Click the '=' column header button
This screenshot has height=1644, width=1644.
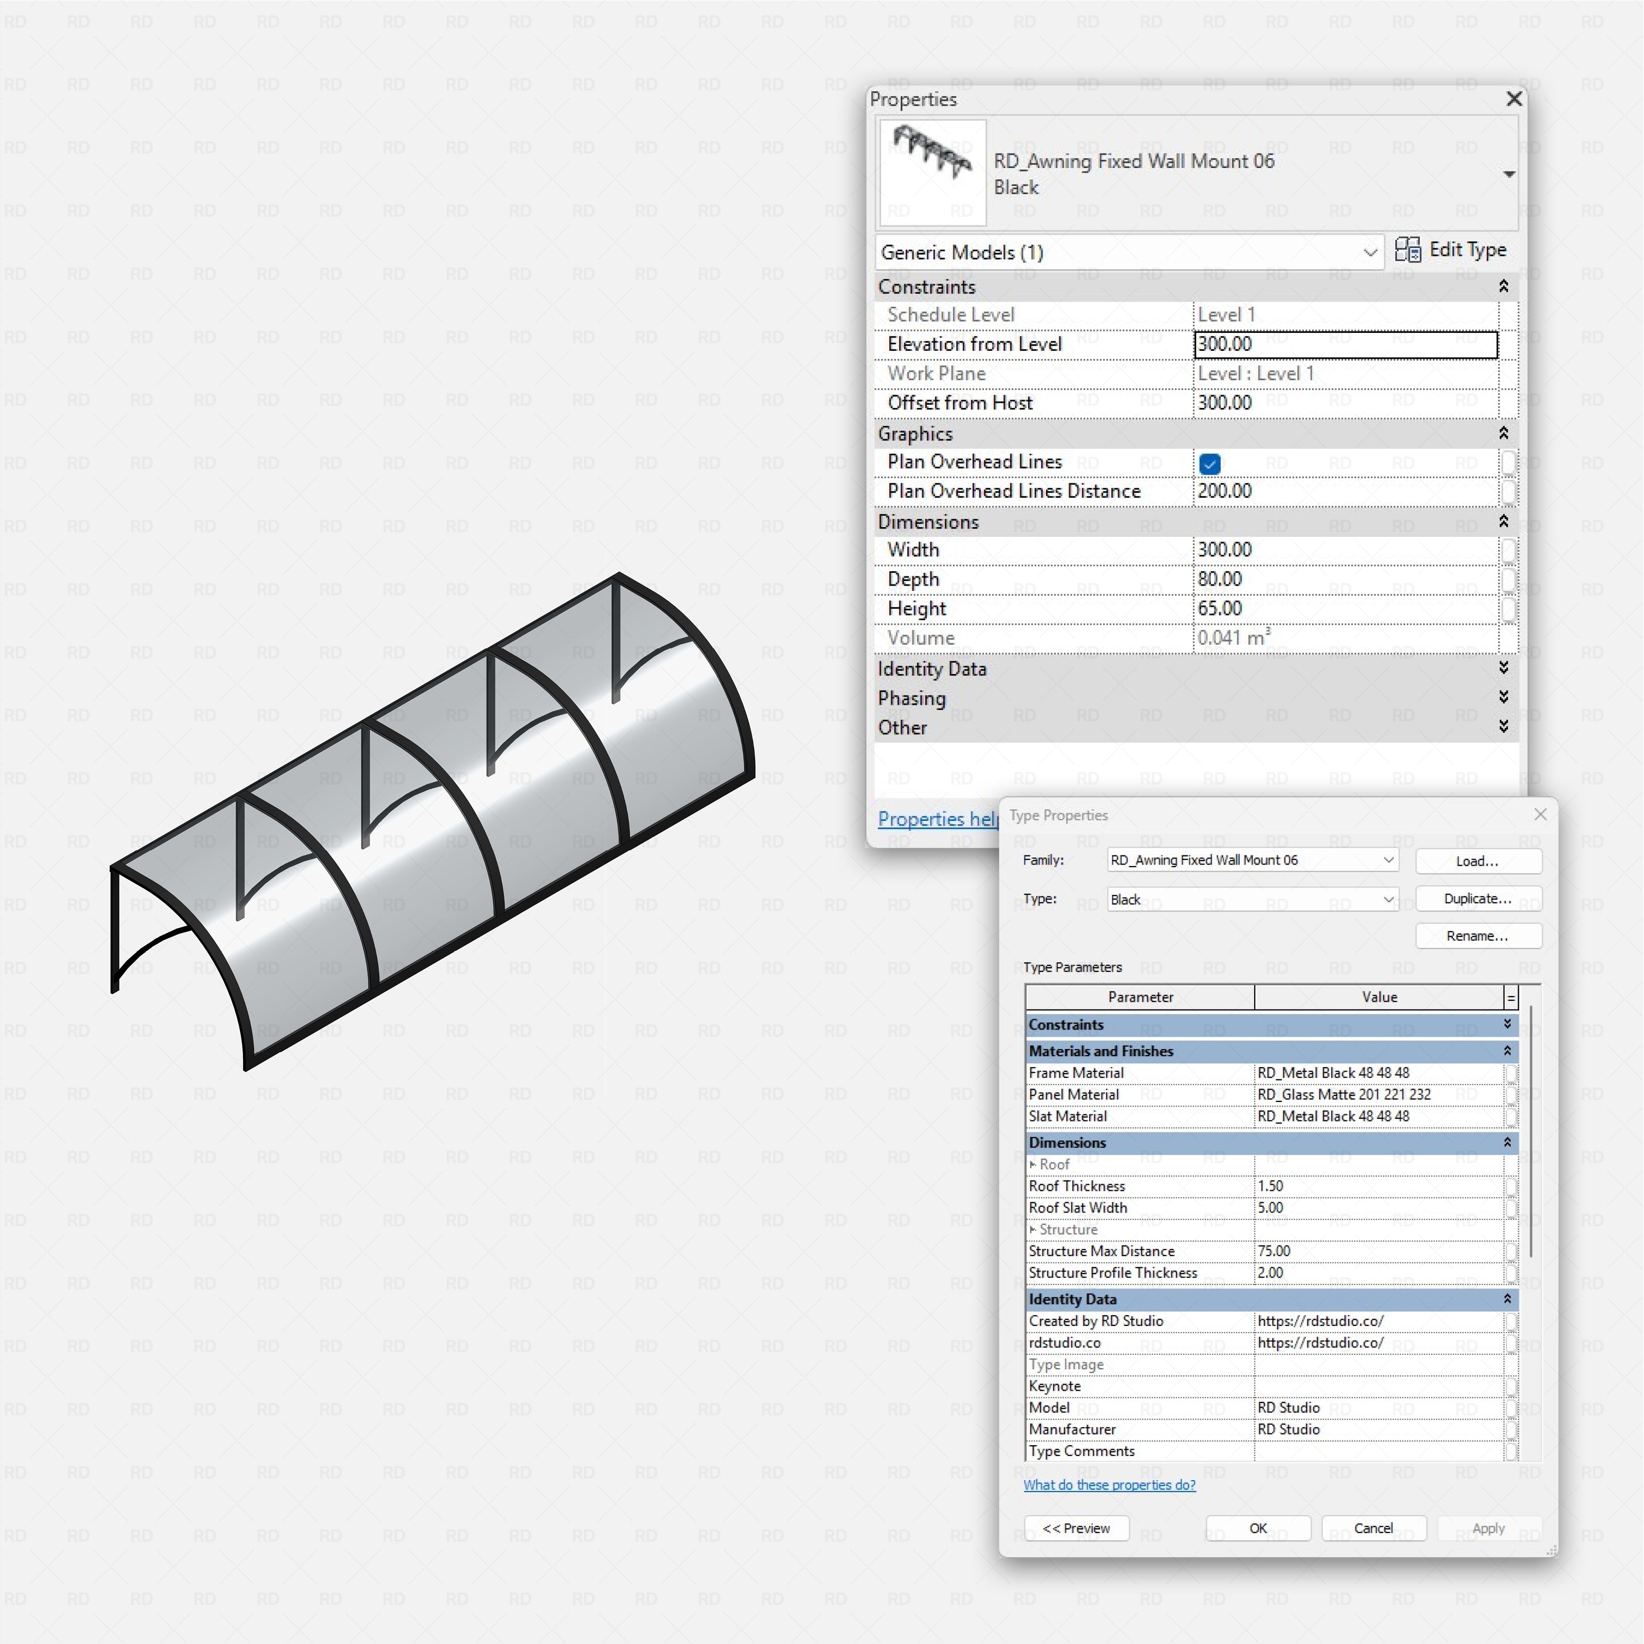coord(1511,997)
